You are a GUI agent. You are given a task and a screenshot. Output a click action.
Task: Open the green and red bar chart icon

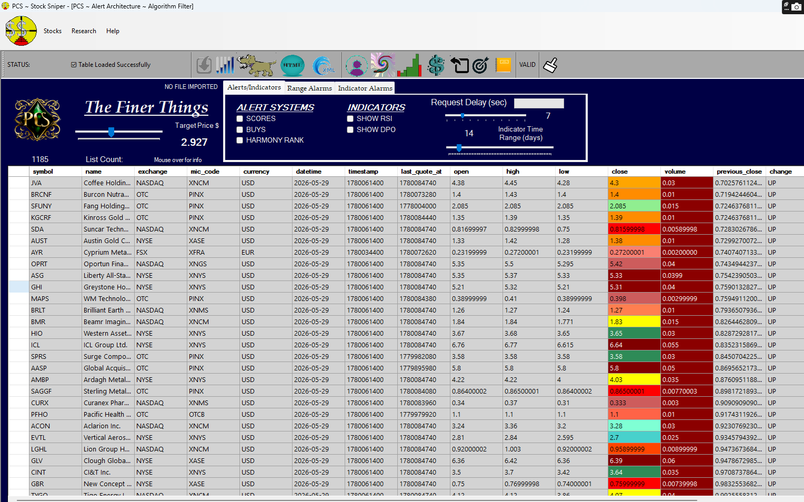click(x=409, y=65)
